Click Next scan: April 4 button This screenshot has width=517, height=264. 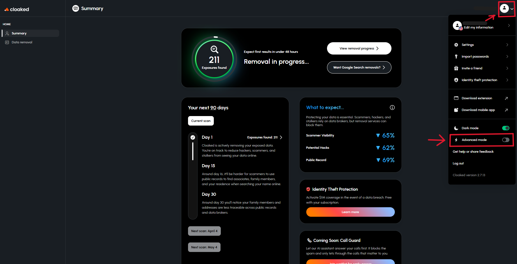(204, 231)
